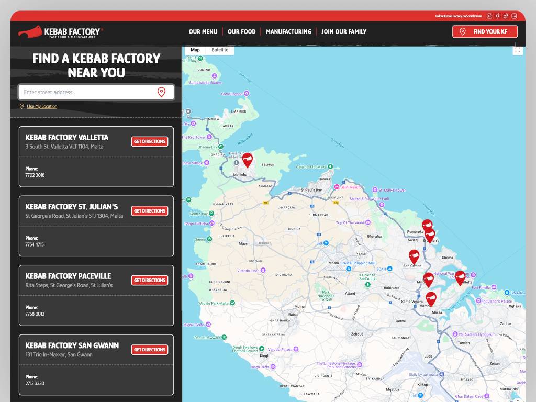The width and height of the screenshot is (536, 402).
Task: Open the Our Menu page
Action: (203, 31)
